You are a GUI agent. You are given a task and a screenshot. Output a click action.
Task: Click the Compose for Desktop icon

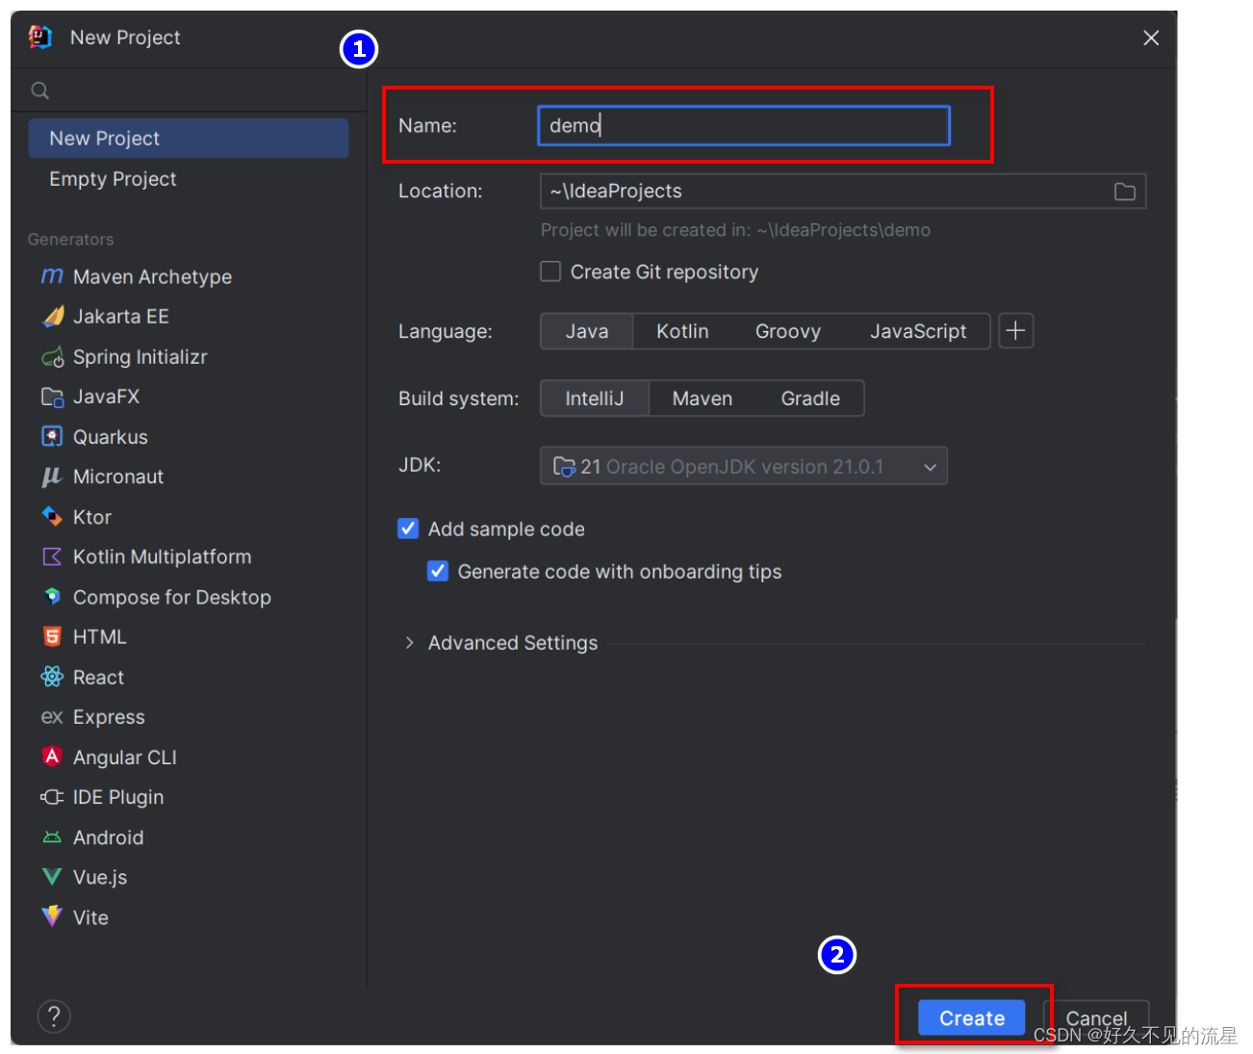click(52, 597)
